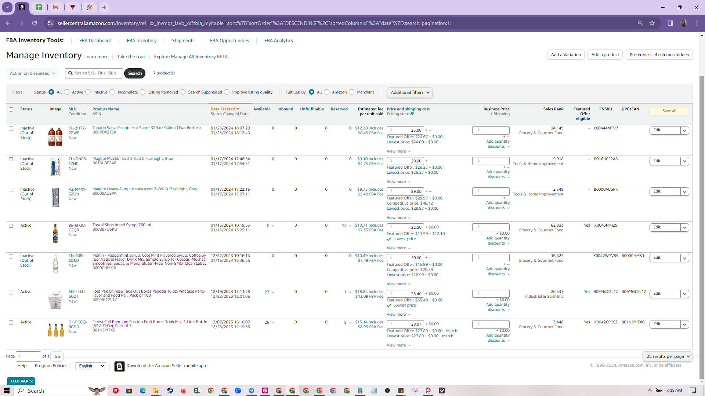Select the Active status filter
Viewport: 705px width, 396px height.
click(67, 92)
